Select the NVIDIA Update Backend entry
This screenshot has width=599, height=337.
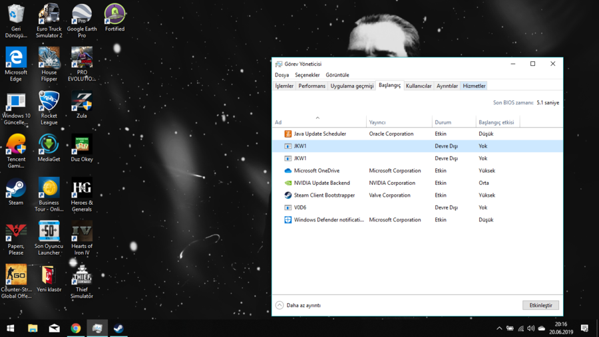[x=417, y=183]
